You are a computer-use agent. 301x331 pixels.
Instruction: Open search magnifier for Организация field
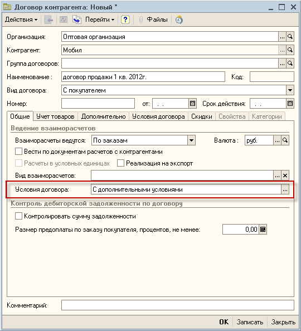[x=290, y=37]
